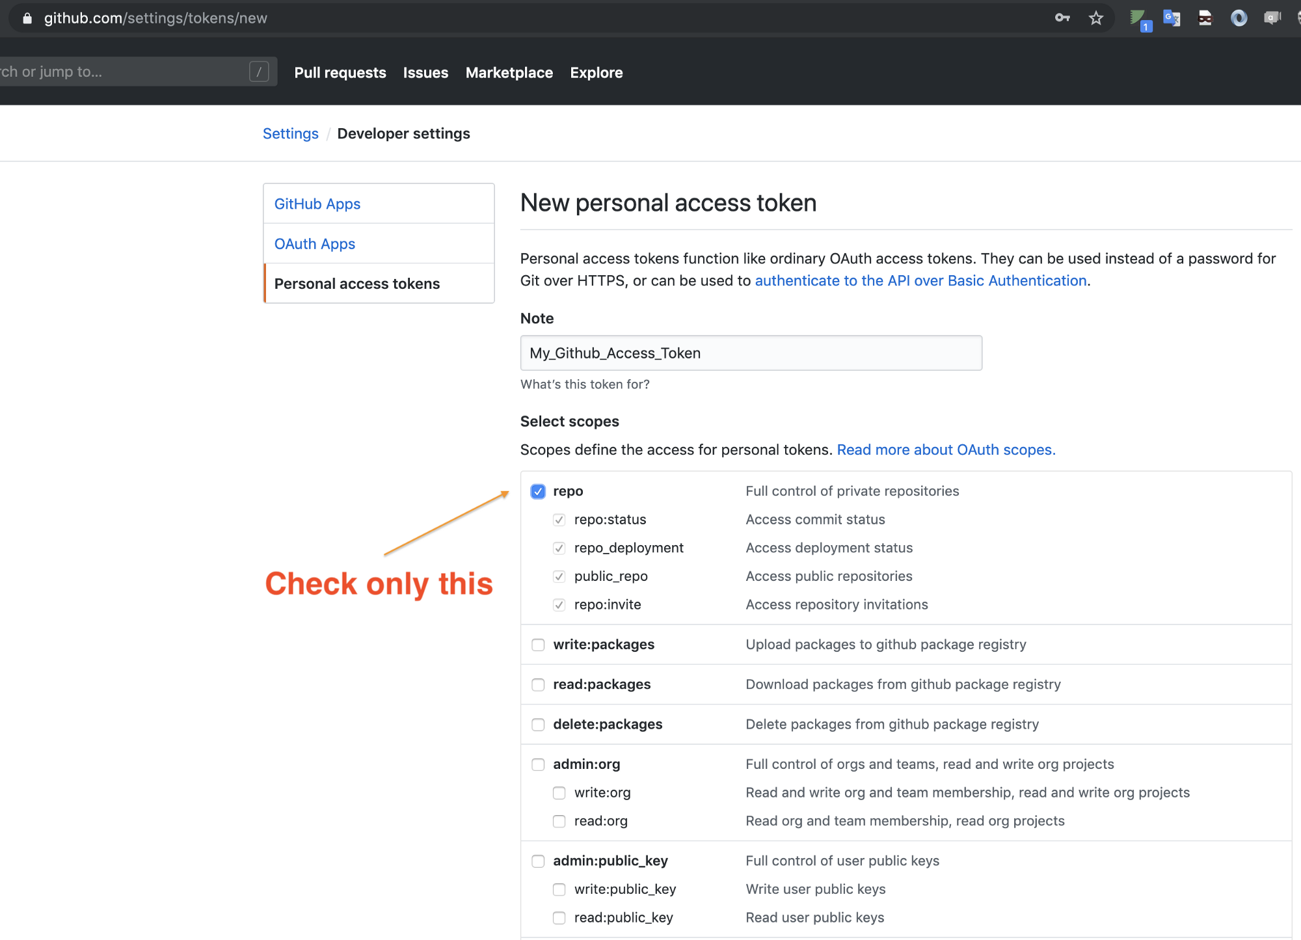
Task: Open Pull requests in top navigation
Action: click(340, 73)
